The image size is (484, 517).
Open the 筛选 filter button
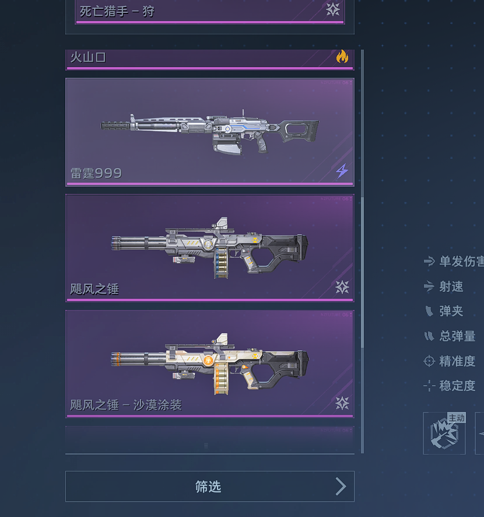210,486
